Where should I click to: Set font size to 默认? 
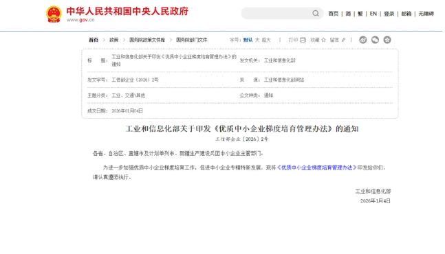click(x=248, y=40)
